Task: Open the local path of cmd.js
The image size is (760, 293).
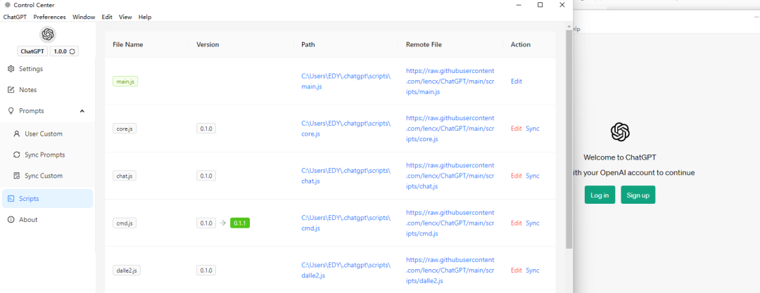Action: (346, 223)
